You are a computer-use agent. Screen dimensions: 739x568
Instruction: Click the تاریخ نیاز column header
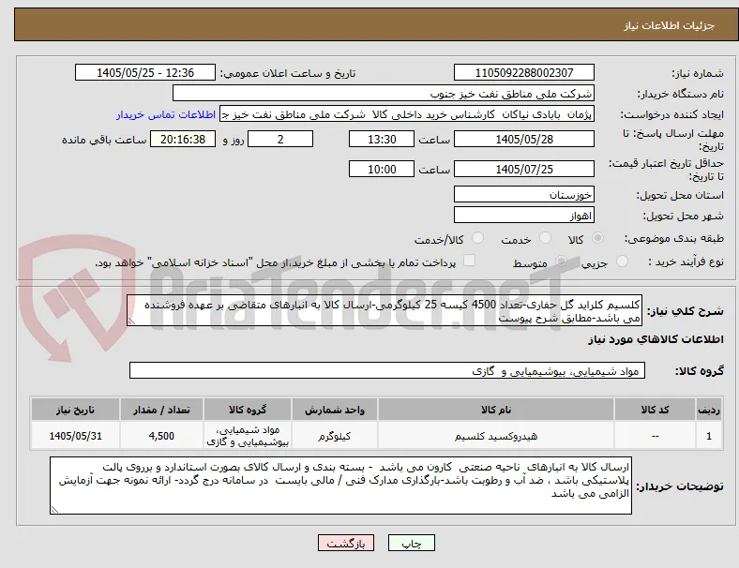point(75,410)
